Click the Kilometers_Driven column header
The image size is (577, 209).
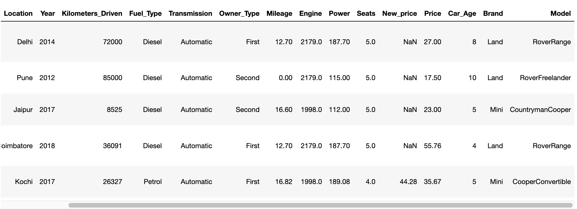tap(92, 13)
